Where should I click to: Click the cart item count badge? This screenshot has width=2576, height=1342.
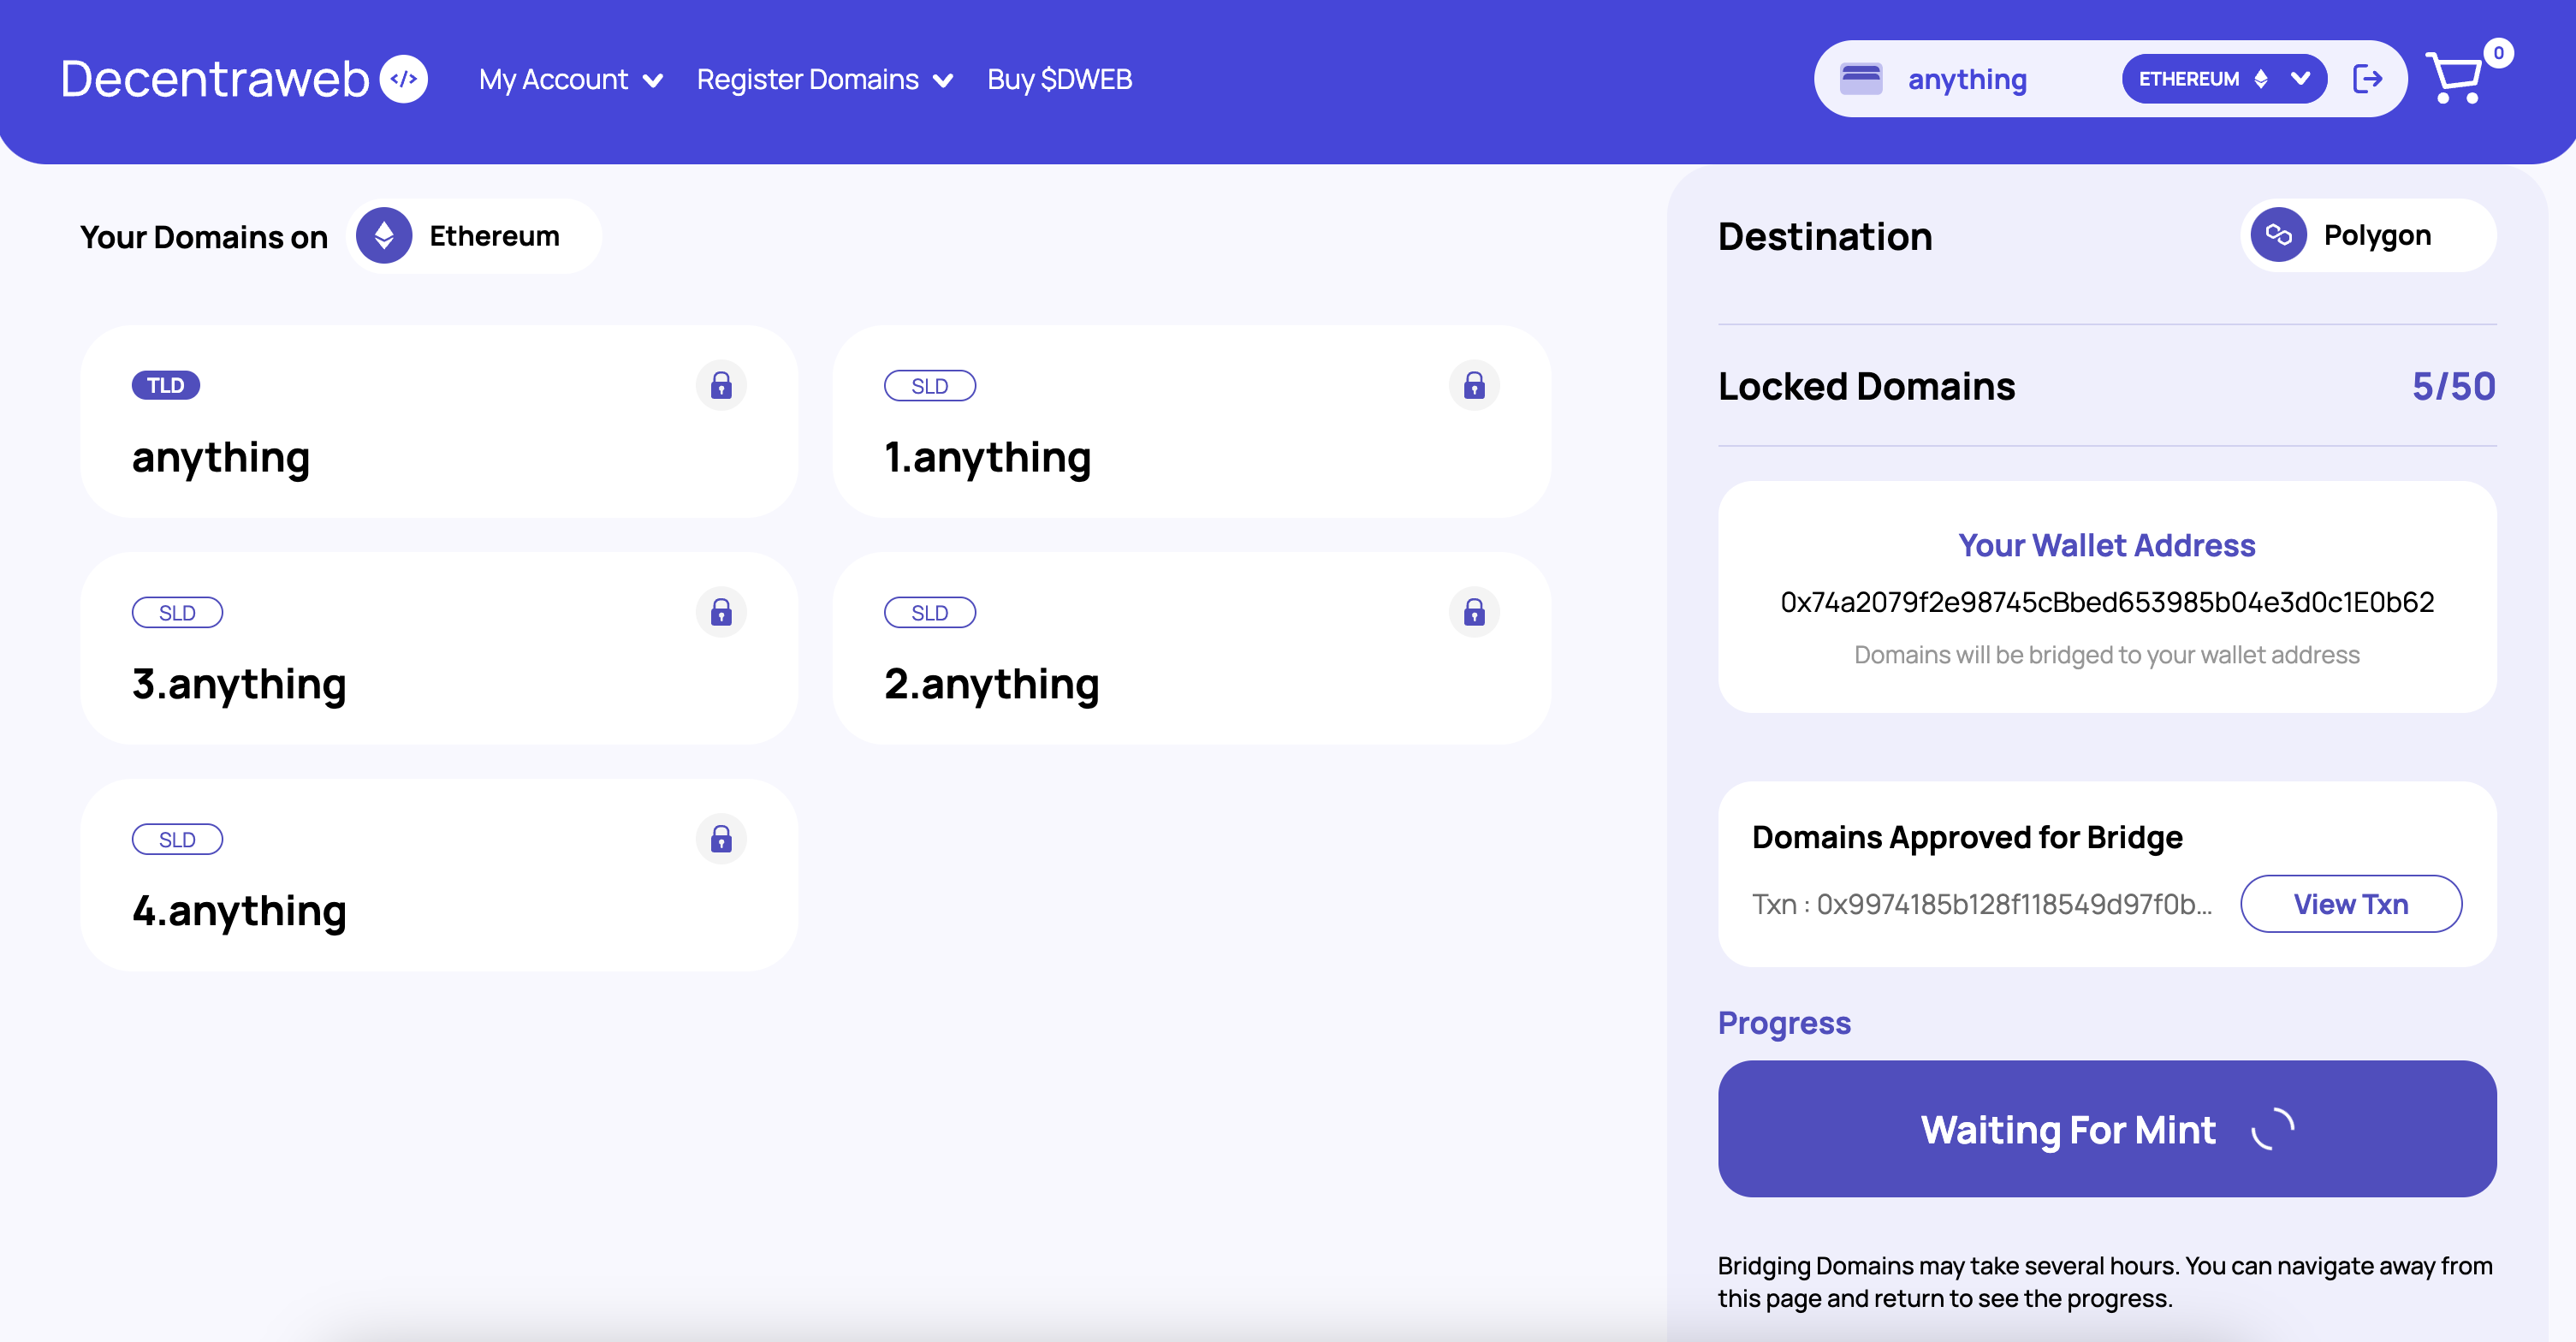click(x=2498, y=53)
